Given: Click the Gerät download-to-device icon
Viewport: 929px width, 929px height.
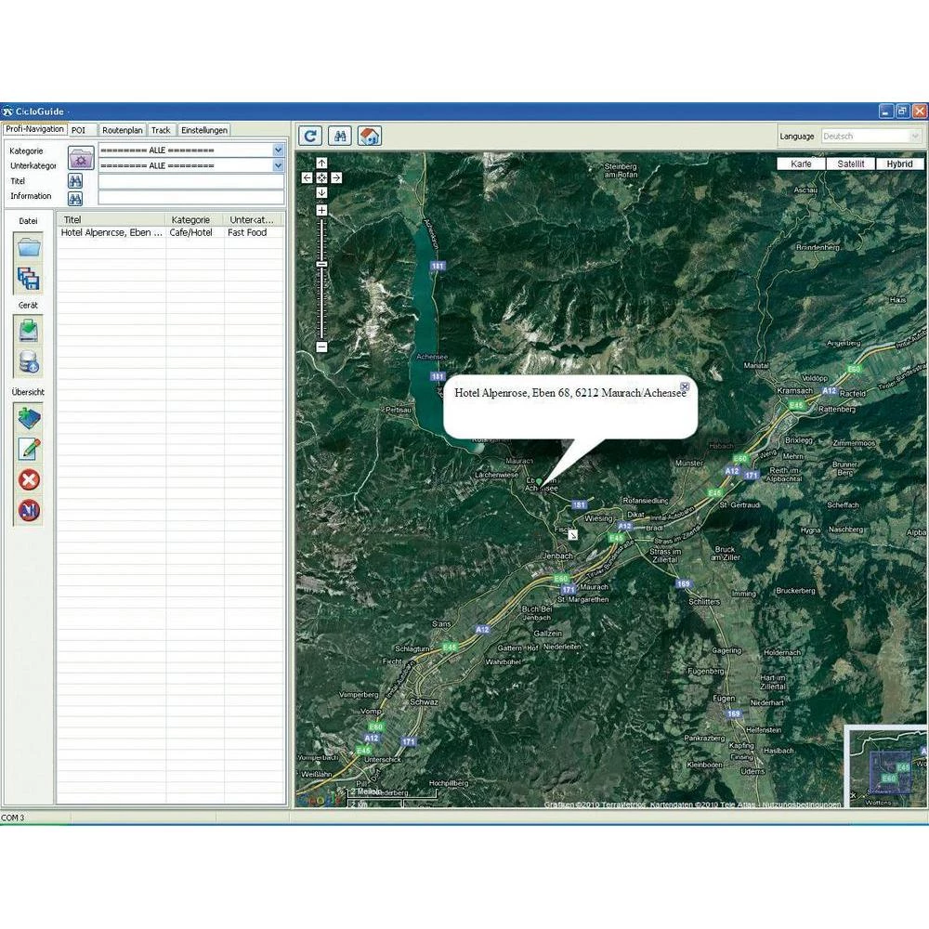Looking at the screenshot, I should (29, 330).
